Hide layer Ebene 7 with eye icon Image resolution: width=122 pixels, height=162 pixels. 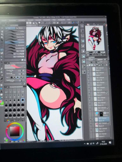(x=88, y=74)
